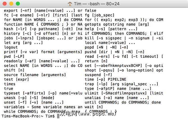The image size is (188, 120).
Task: Minimize the Terminal using yellow button
Action: (x=12, y=4)
